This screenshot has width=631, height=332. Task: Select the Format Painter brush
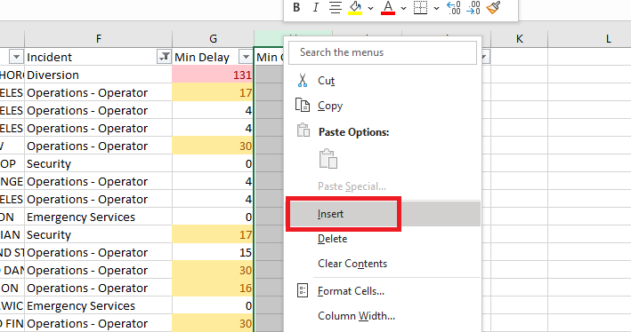[493, 7]
